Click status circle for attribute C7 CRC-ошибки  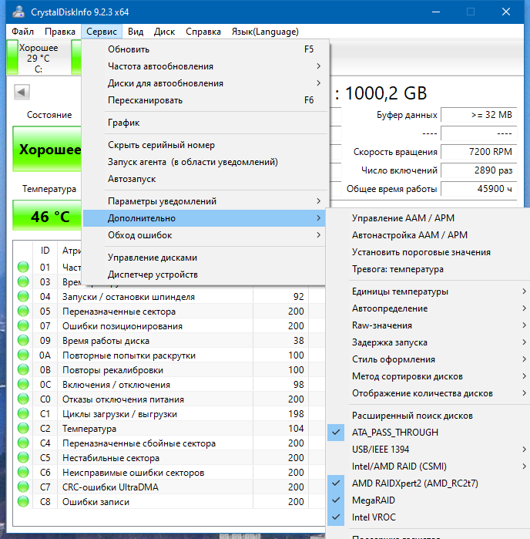(23, 487)
